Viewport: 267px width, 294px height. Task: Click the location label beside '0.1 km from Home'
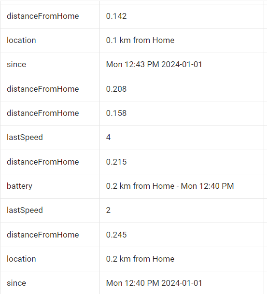point(21,41)
